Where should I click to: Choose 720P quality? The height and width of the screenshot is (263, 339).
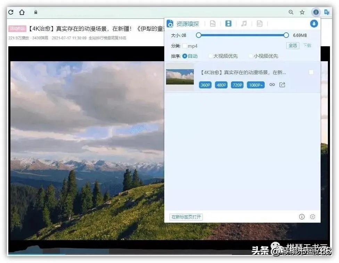point(237,85)
